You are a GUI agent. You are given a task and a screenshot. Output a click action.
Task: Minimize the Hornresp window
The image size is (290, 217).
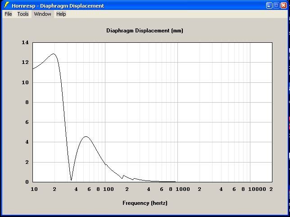tap(269, 5)
